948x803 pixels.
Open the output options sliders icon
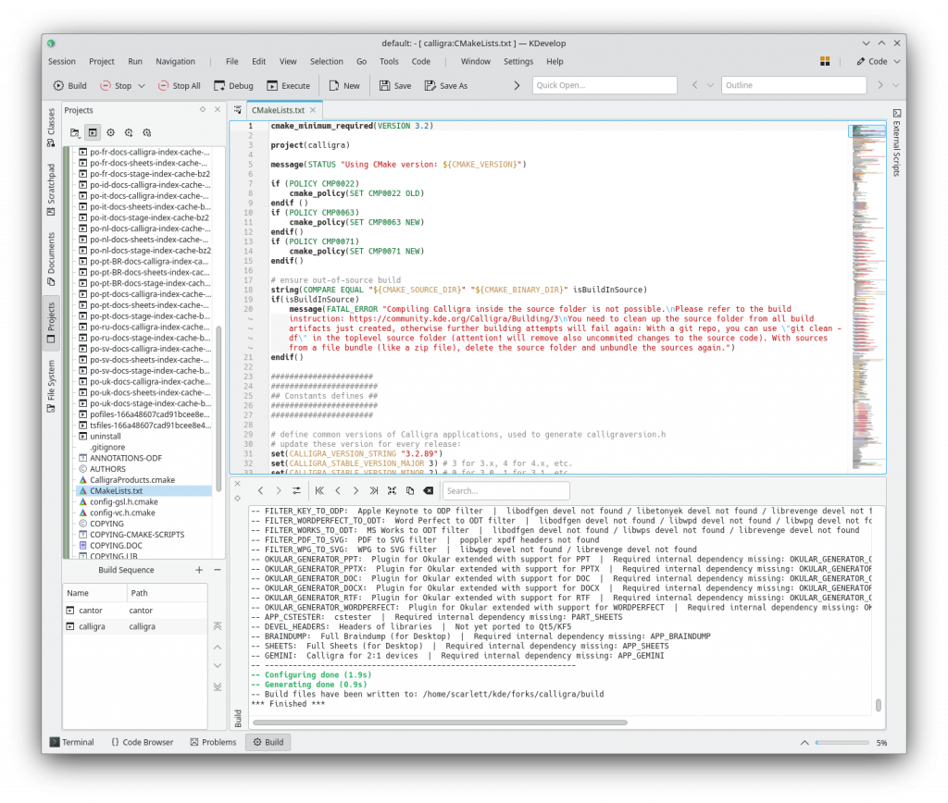tap(296, 490)
